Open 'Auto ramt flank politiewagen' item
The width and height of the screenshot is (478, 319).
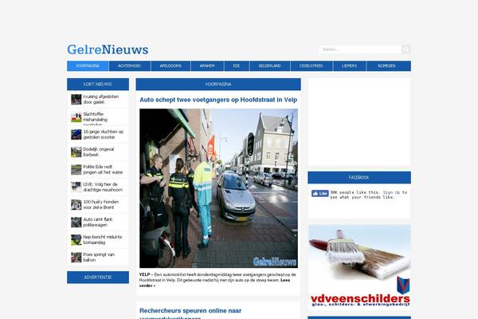pos(98,223)
